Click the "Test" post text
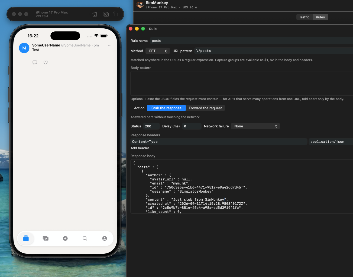The width and height of the screenshot is (353, 277). [x=35, y=50]
